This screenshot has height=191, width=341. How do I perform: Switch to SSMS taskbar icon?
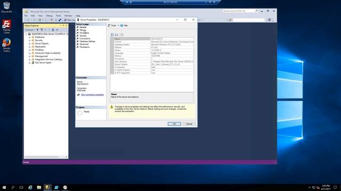(47, 187)
